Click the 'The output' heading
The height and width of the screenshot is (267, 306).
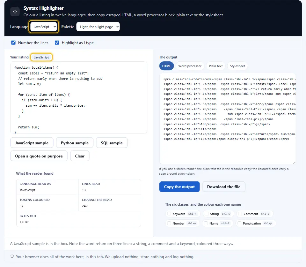click(x=168, y=57)
